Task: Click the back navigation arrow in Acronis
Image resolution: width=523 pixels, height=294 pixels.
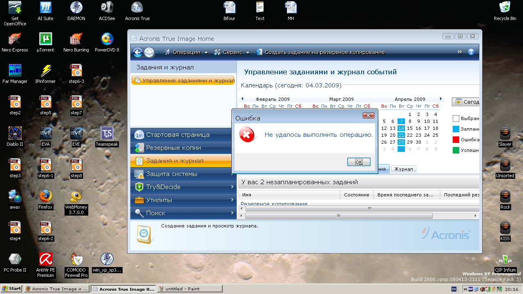Action: (x=138, y=52)
